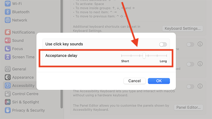Viewport: 212px width, 119px height.
Task: Select the Focus moon icon
Action: [8, 49]
